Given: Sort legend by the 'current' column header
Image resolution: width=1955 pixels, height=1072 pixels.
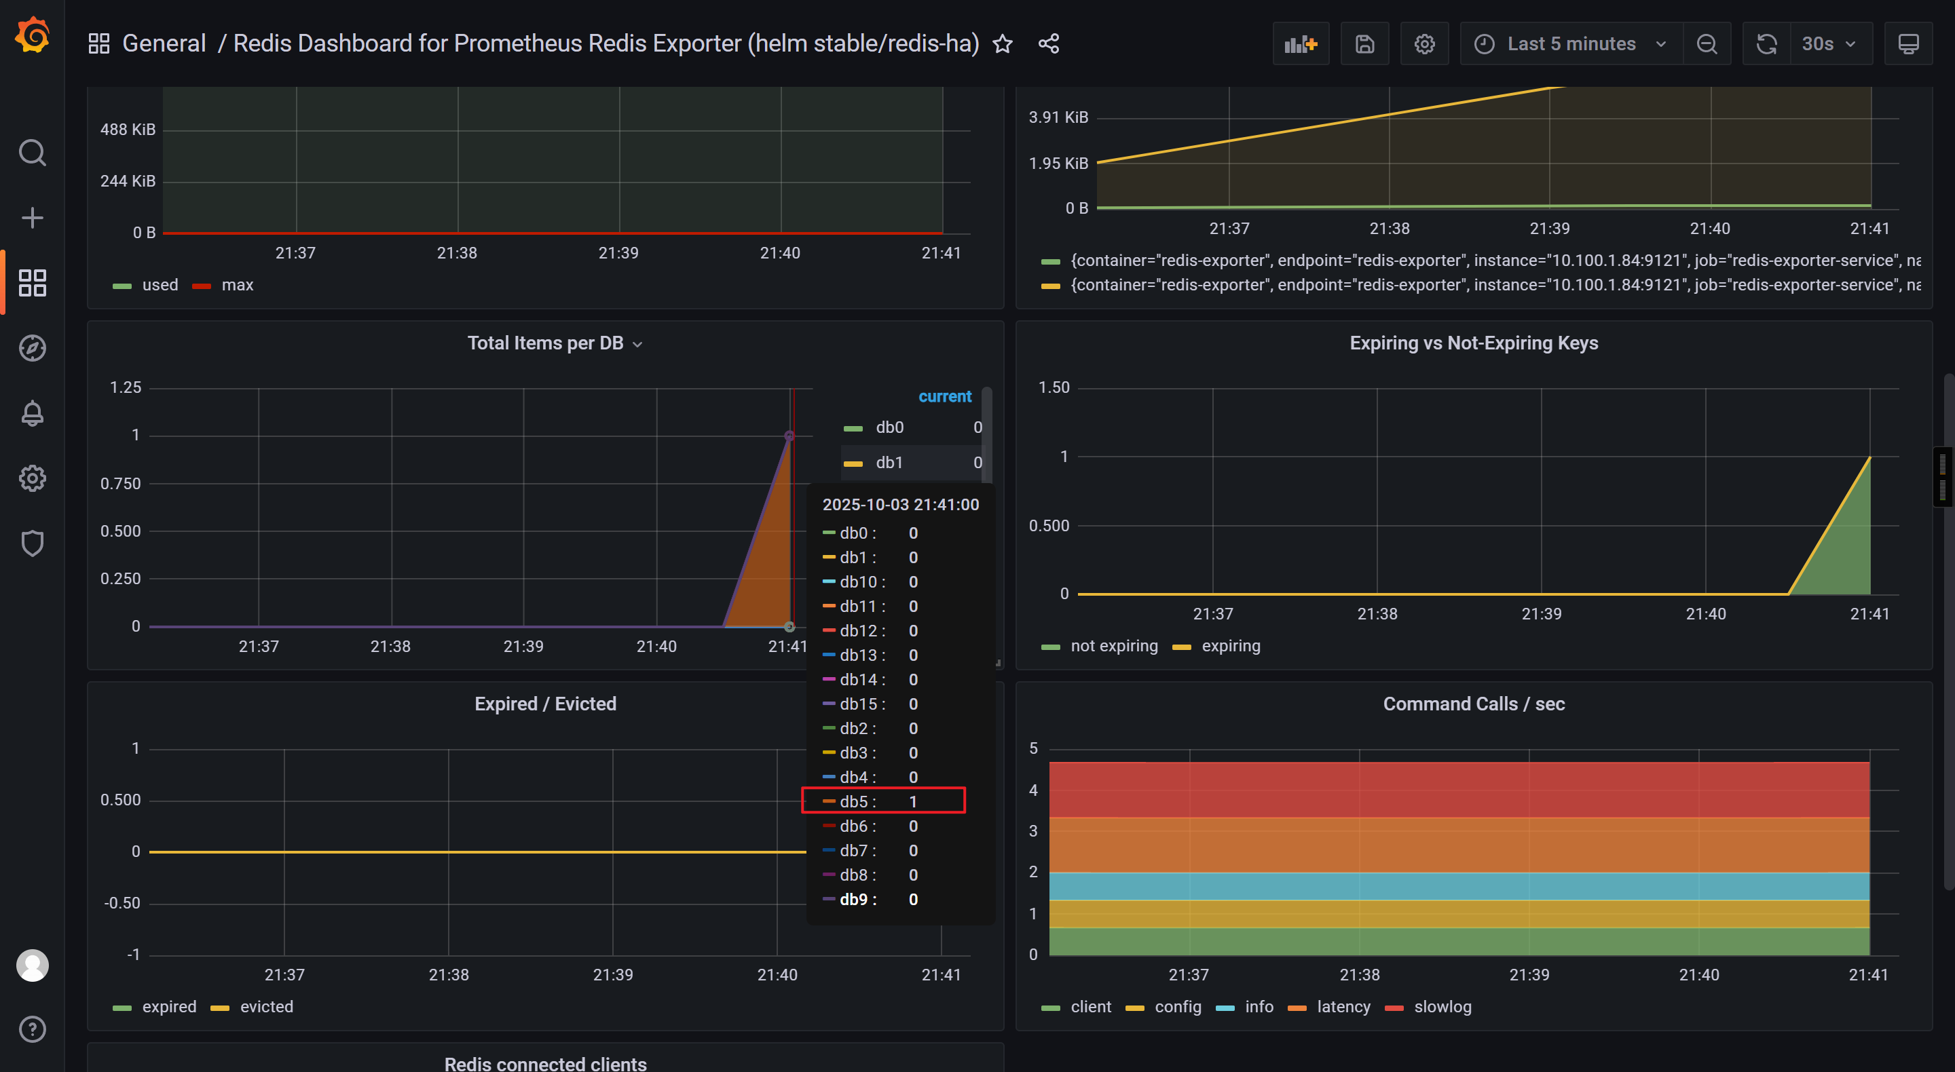Looking at the screenshot, I should pyautogui.click(x=944, y=397).
